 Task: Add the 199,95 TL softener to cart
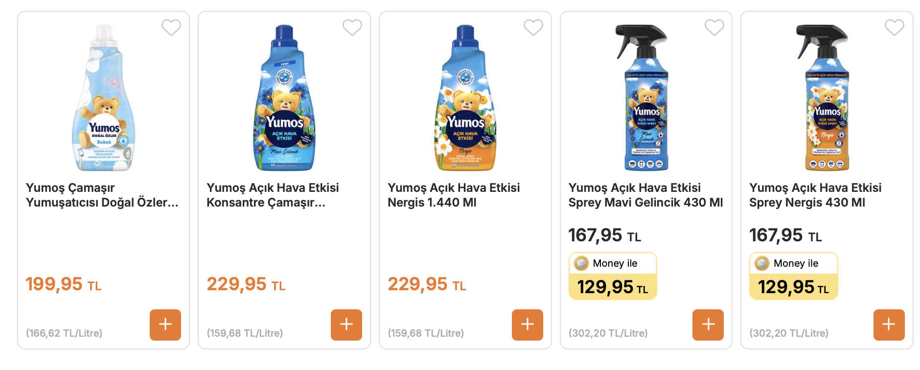click(165, 324)
